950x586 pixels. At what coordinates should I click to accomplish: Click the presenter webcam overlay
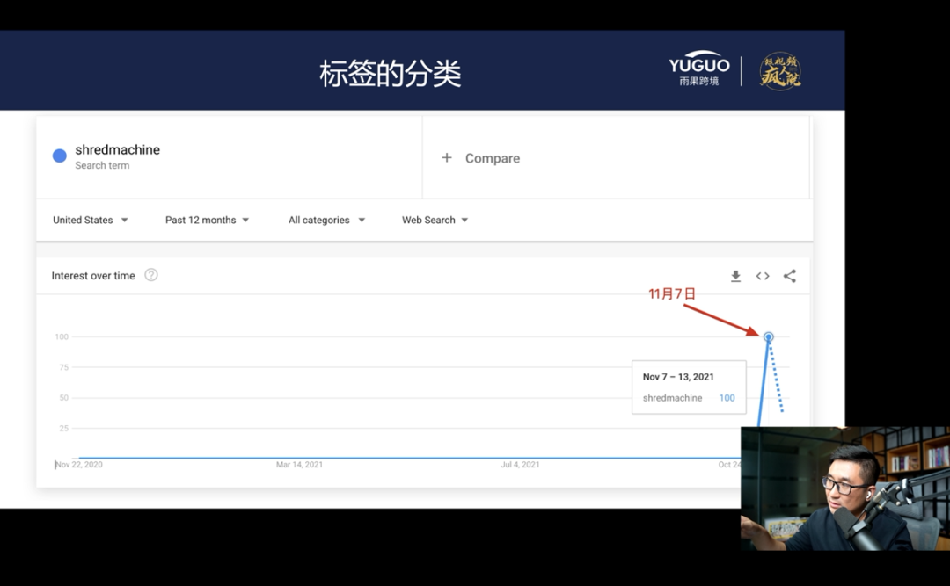pos(844,488)
